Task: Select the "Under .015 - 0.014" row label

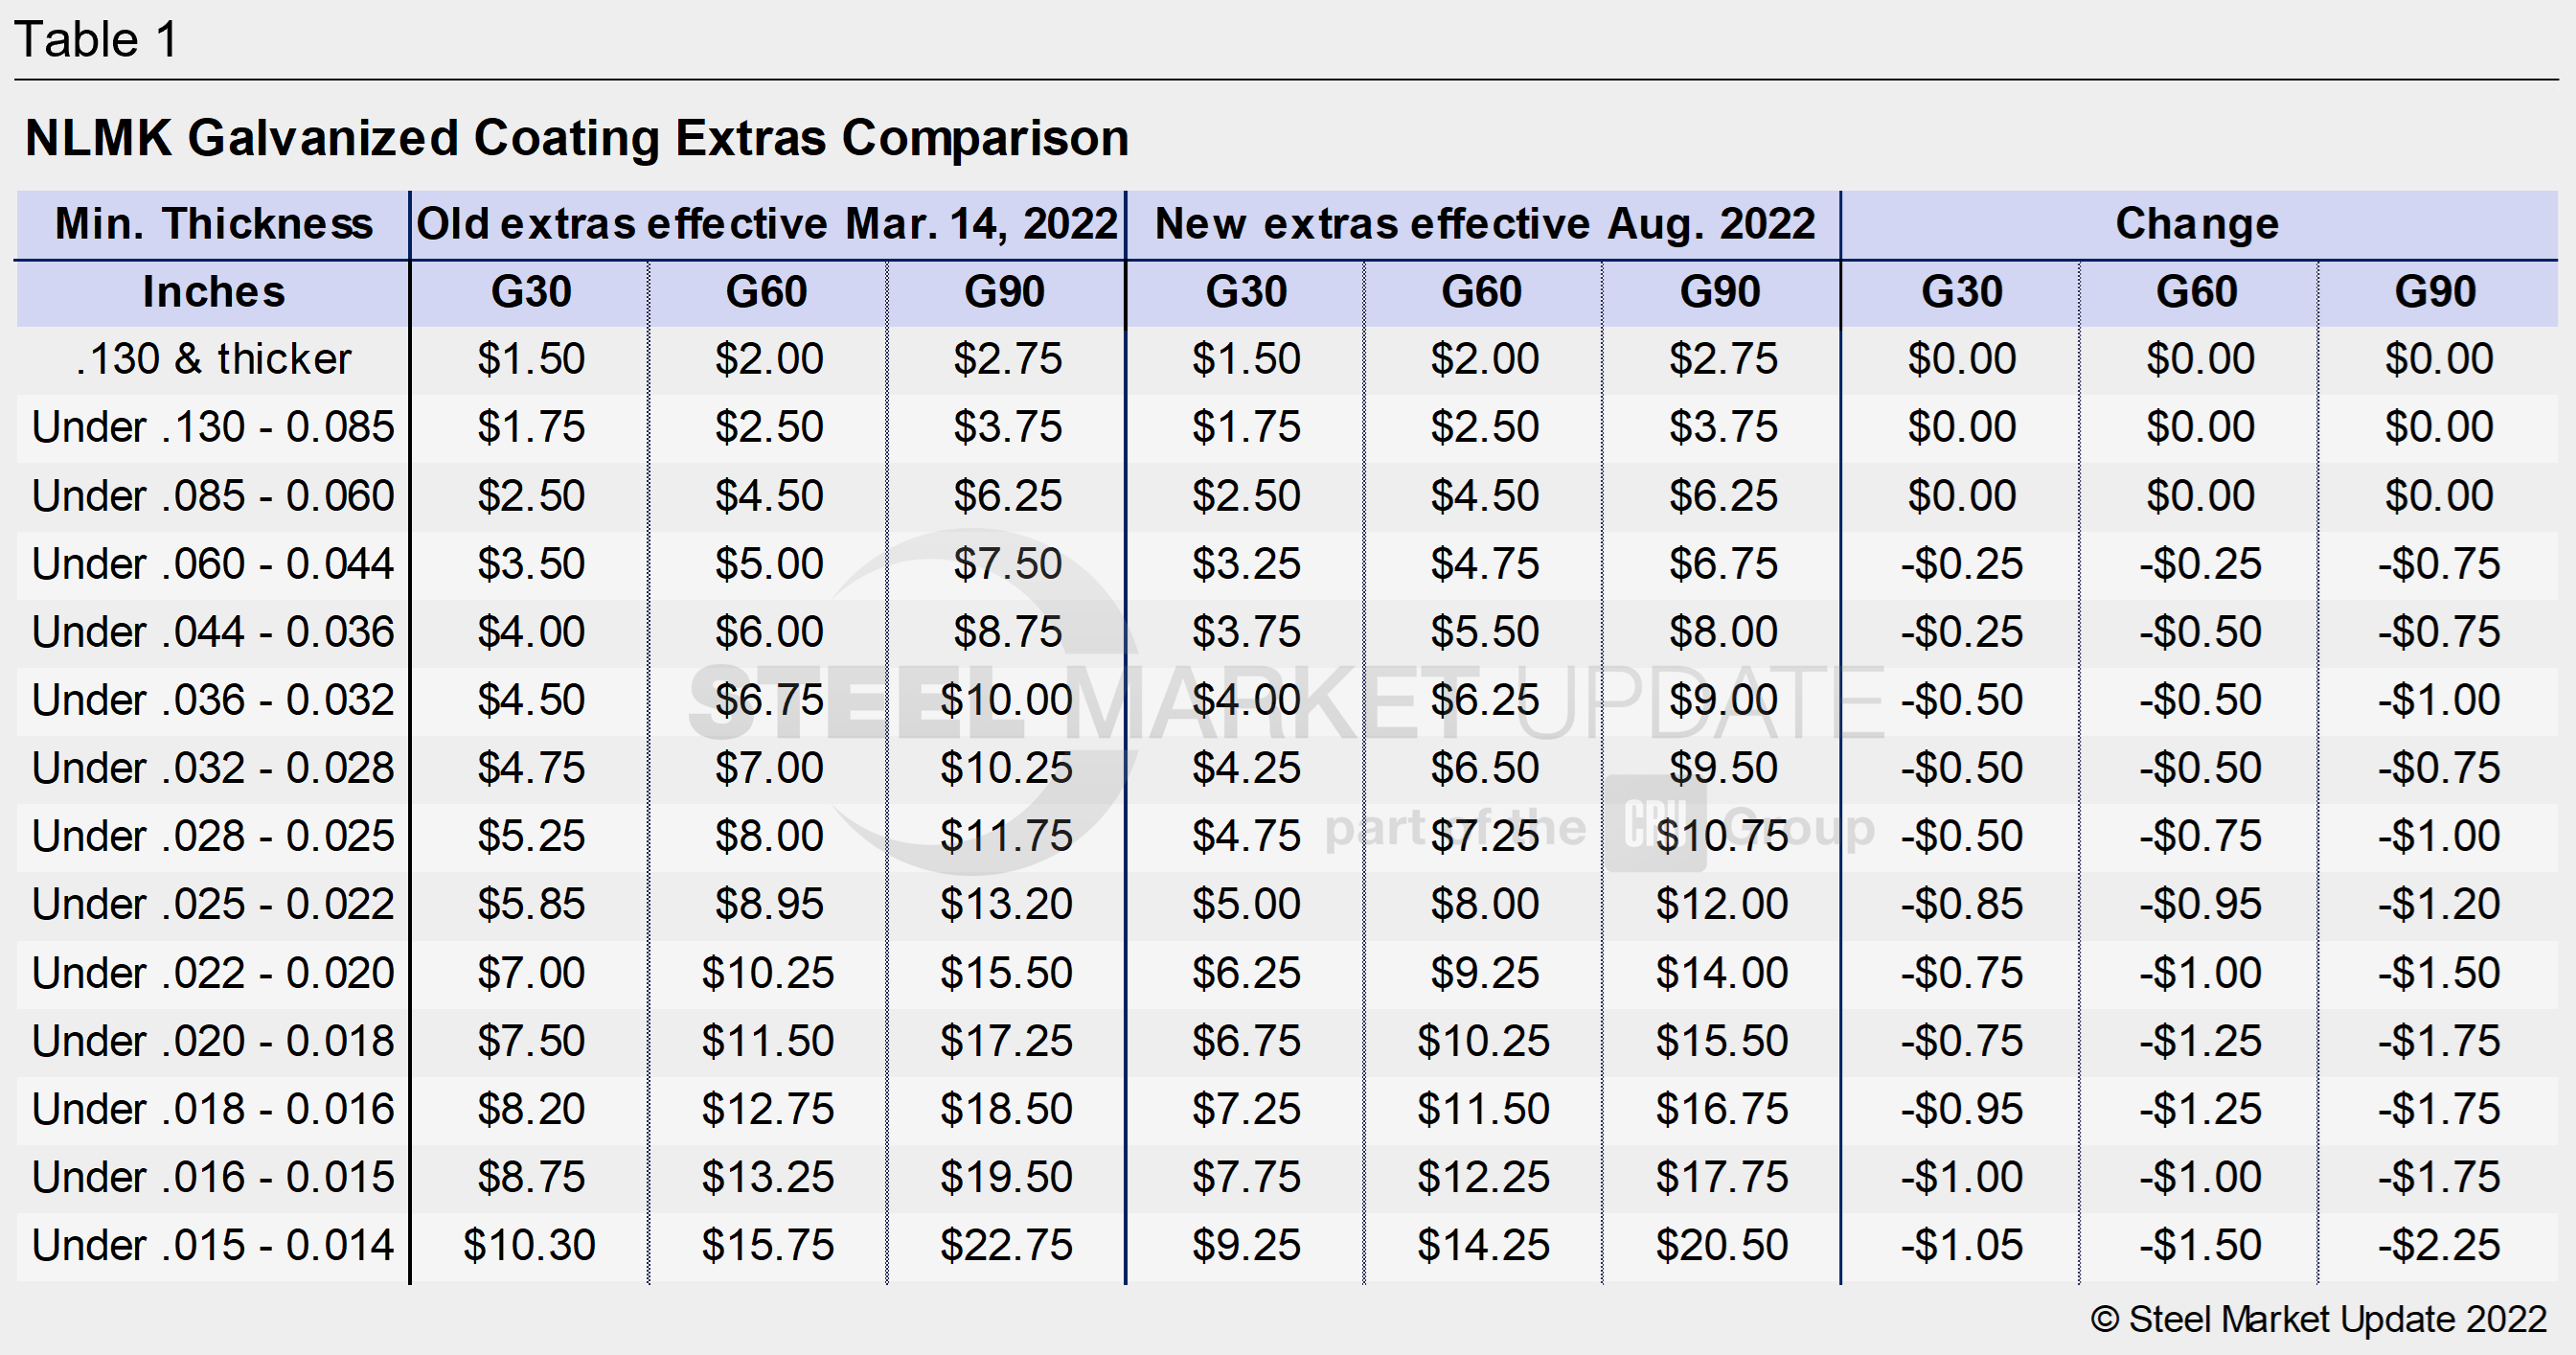Action: point(213,1246)
